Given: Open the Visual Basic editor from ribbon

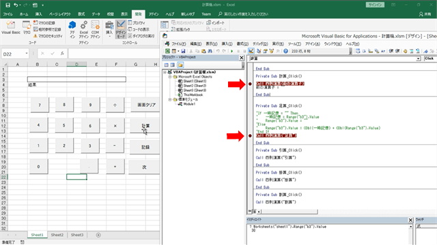Looking at the screenshot, I should pos(11,27).
